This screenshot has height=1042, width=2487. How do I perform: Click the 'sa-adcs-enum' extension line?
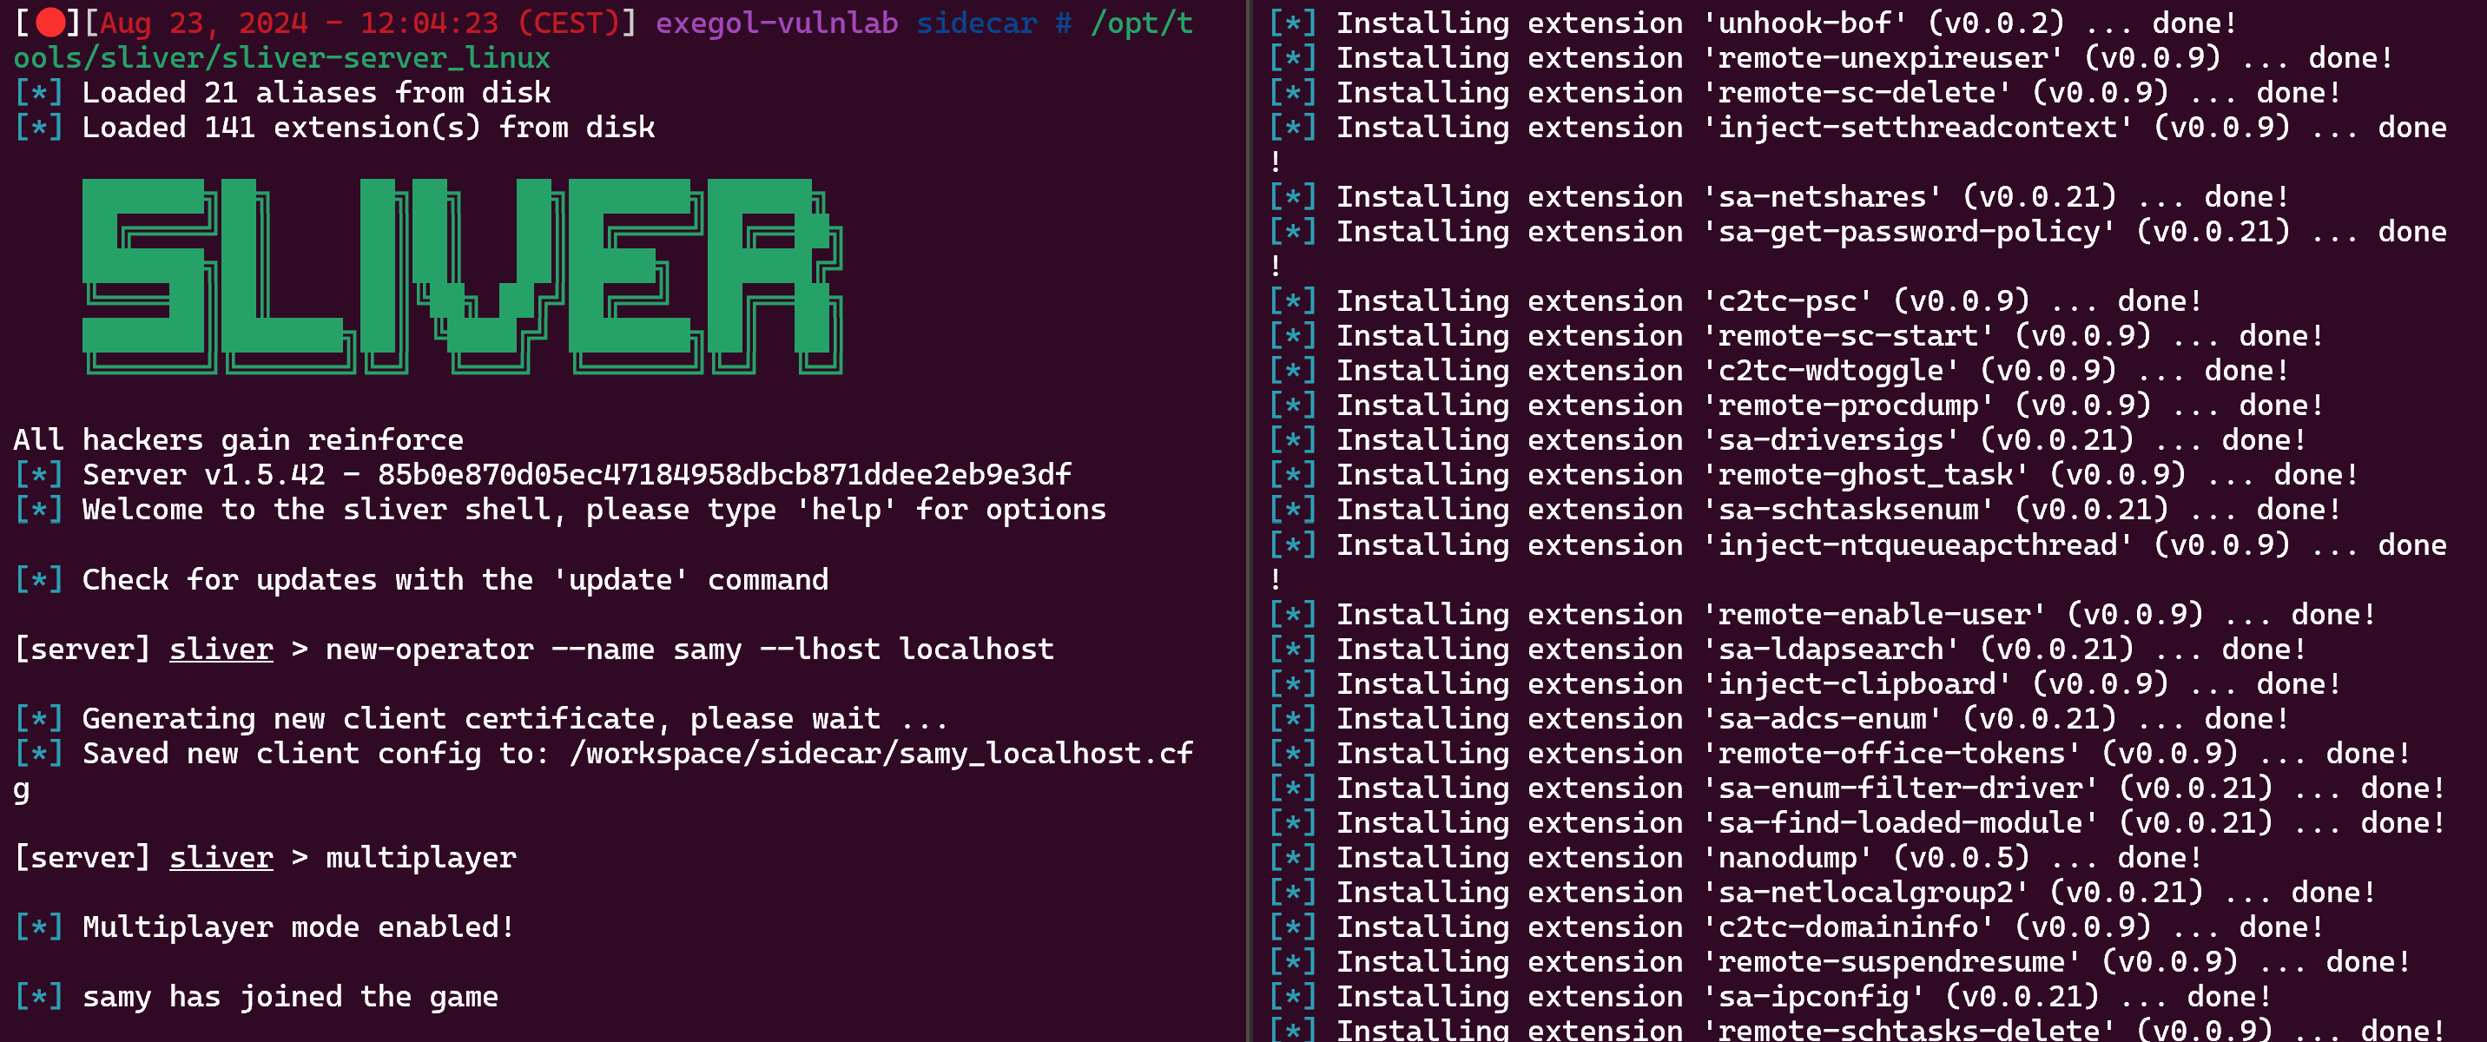1778,718
